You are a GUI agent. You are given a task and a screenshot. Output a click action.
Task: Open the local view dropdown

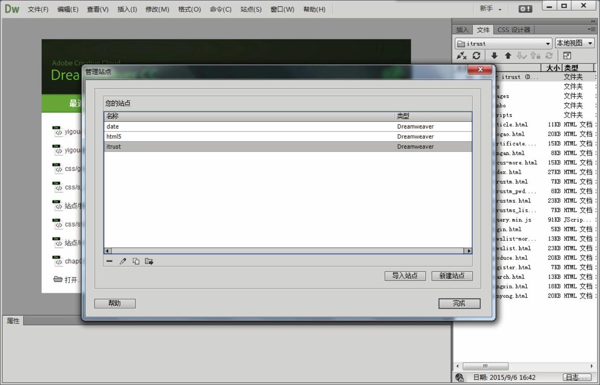click(x=575, y=43)
